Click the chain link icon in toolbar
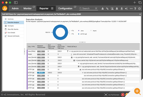The height and width of the screenshot is (97, 143). tap(107, 8)
